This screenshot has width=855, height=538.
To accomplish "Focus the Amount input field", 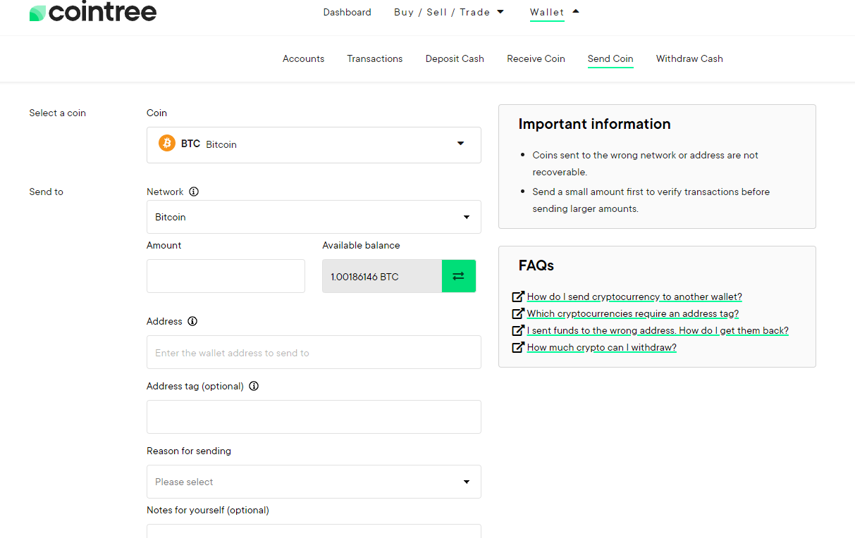I will coord(226,276).
